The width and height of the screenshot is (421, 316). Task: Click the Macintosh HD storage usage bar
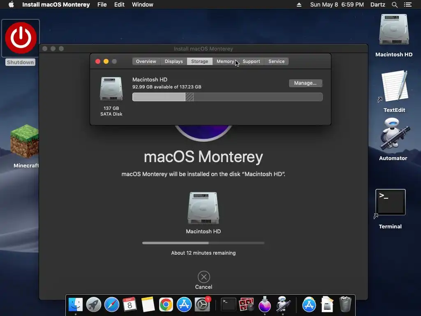[x=227, y=97]
